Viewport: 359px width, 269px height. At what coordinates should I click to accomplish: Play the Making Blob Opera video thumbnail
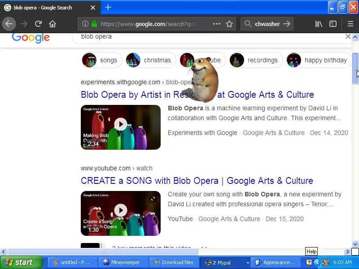coord(121,127)
